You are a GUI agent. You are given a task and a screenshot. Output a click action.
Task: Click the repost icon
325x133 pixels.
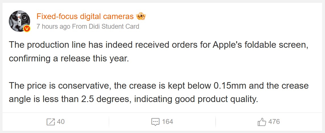click(50, 122)
